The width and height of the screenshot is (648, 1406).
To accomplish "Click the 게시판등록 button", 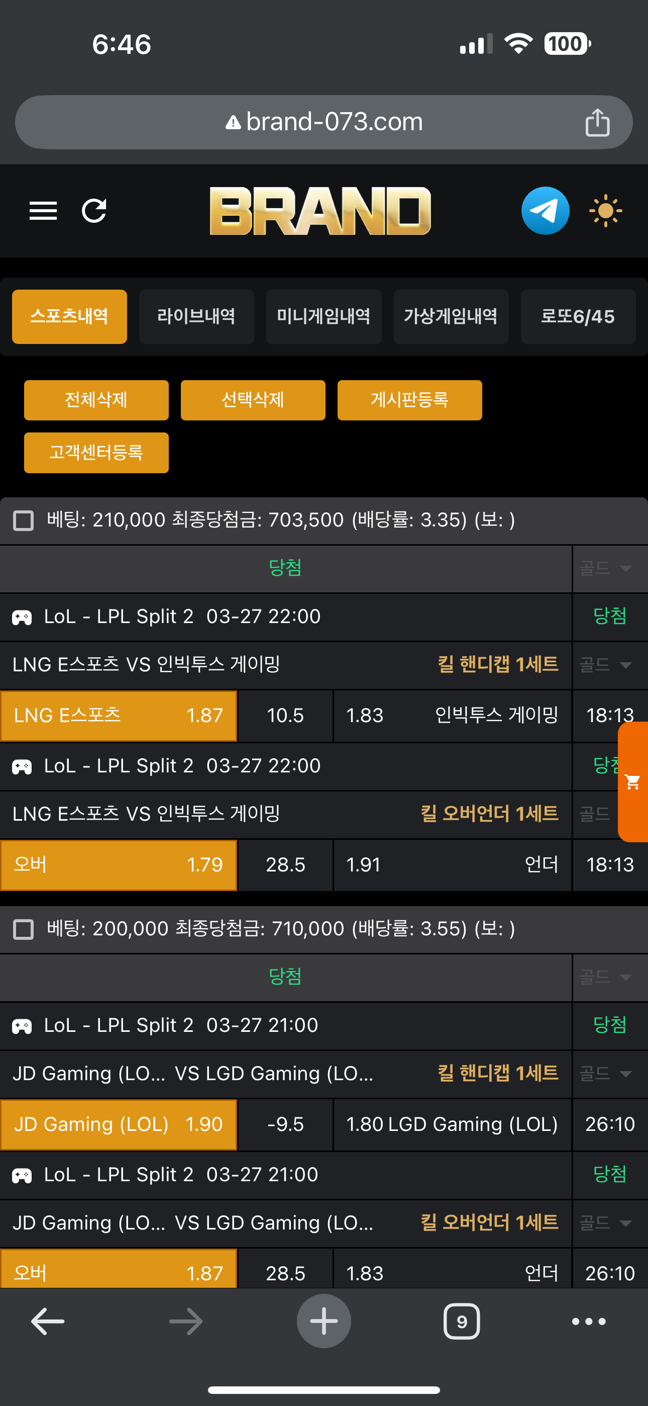I will tap(409, 400).
